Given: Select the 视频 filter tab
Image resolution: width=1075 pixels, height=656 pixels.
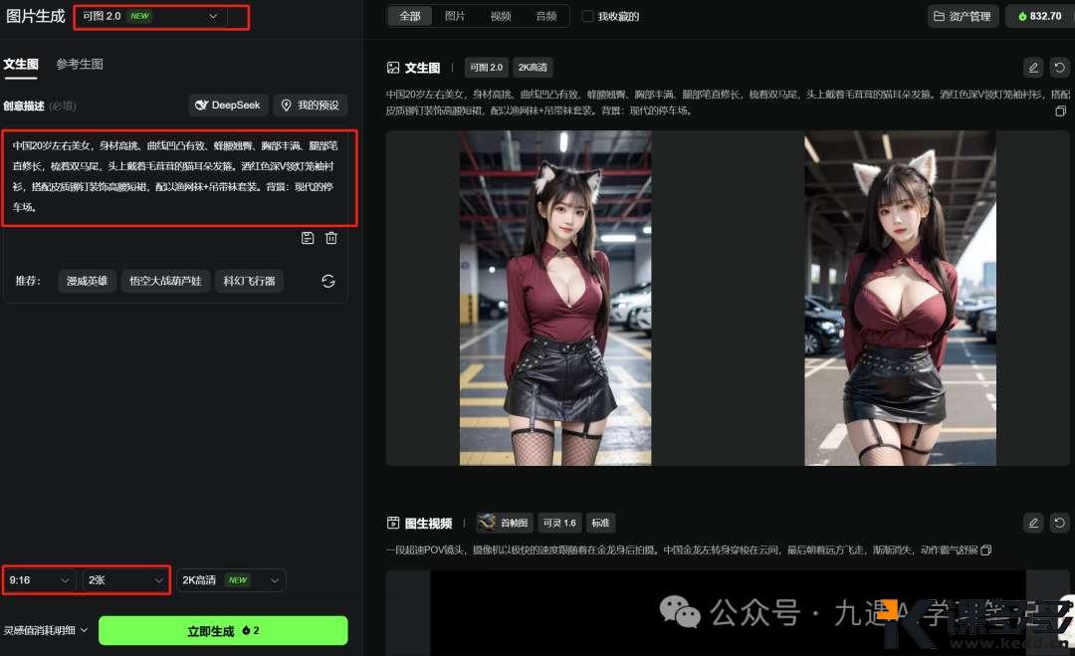Looking at the screenshot, I should [501, 16].
